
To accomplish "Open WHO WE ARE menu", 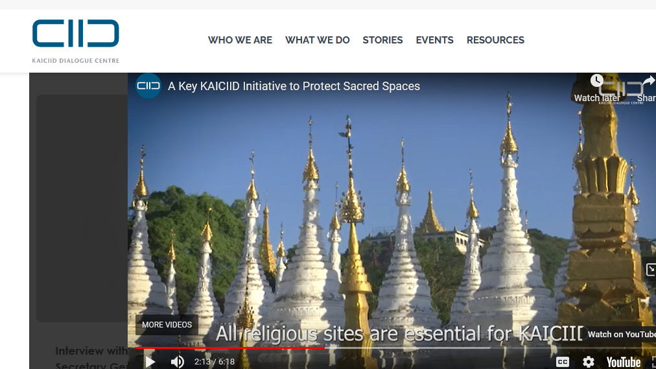I will coord(240,40).
